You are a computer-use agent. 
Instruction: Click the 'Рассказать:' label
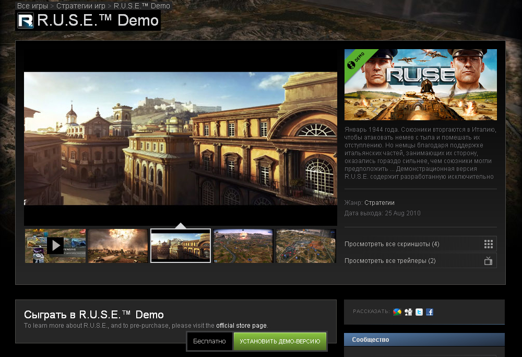tap(371, 312)
